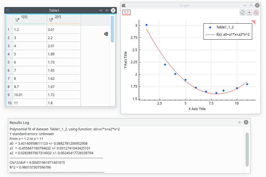Shade the Graph window via the up chevron
The width and height of the screenshot is (266, 177).
tap(251, 5)
